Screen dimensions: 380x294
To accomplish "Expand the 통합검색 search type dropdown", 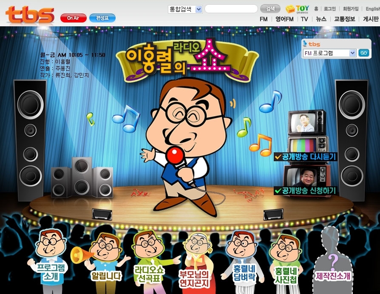I will [185, 9].
